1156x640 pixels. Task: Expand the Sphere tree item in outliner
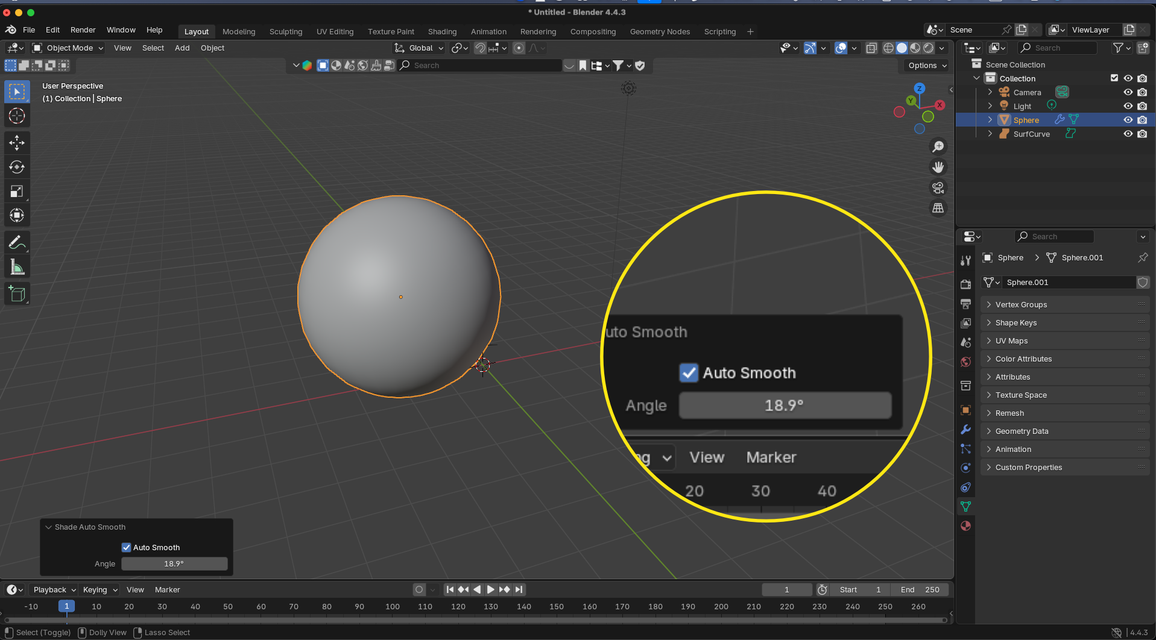[x=990, y=120]
